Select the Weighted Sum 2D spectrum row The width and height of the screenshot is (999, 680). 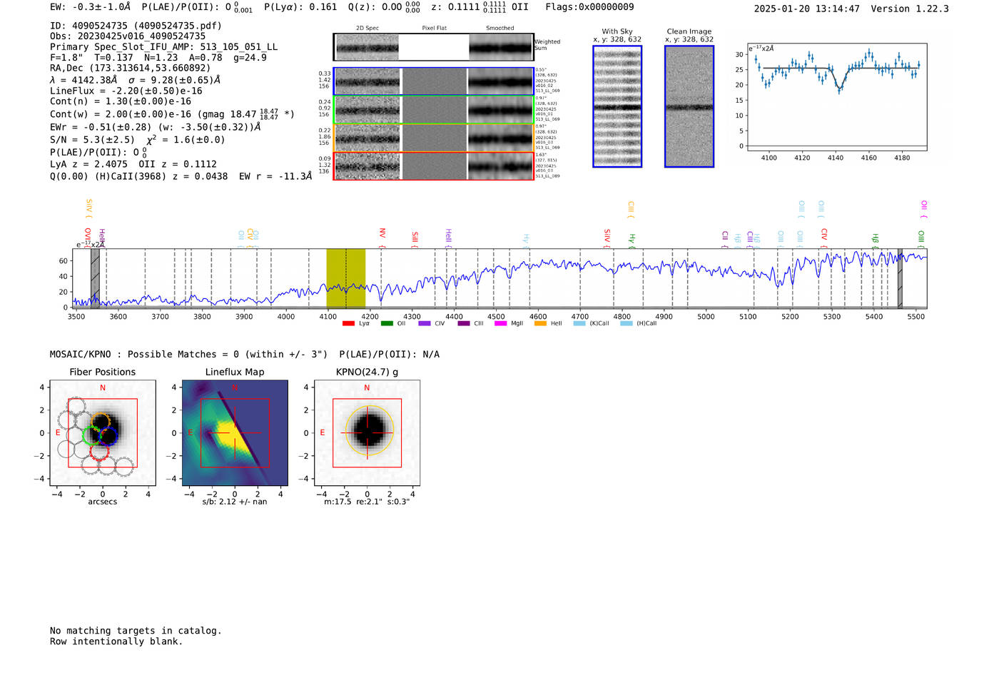tap(434, 47)
